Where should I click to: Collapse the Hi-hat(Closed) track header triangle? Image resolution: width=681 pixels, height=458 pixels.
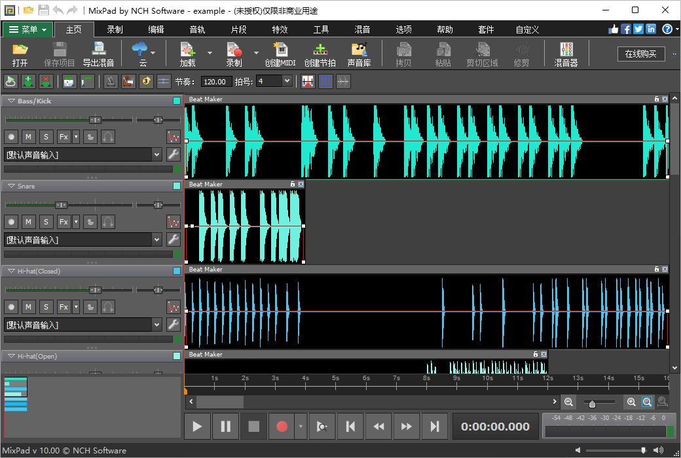point(11,271)
